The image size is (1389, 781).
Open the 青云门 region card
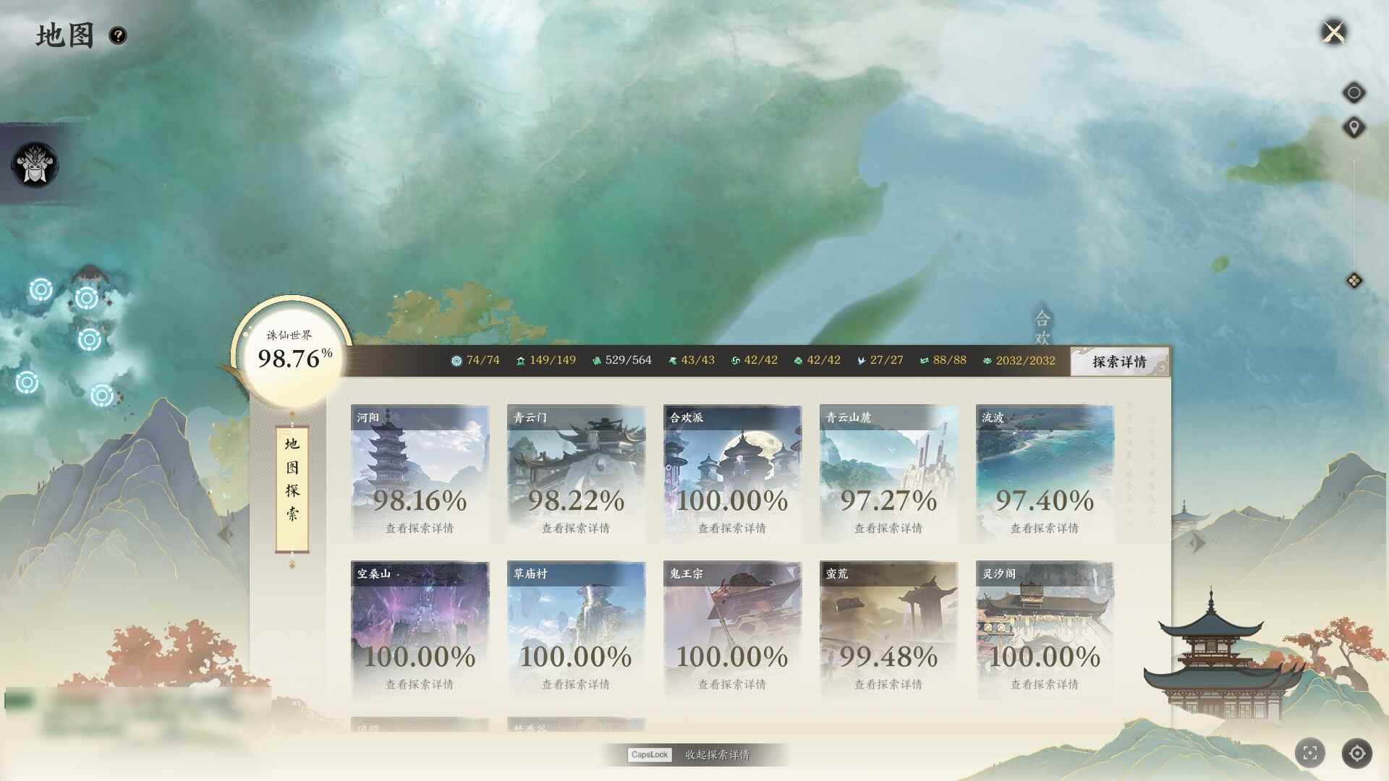click(x=576, y=473)
